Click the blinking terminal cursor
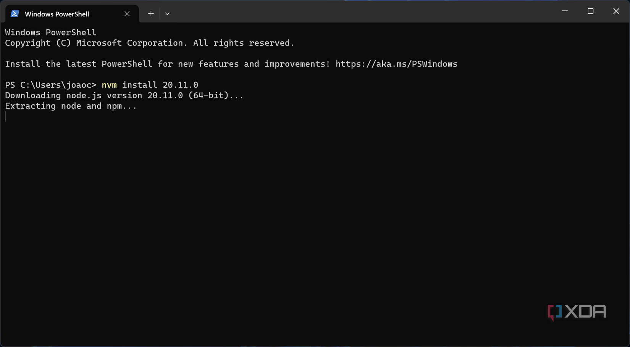This screenshot has width=630, height=347. 5,117
